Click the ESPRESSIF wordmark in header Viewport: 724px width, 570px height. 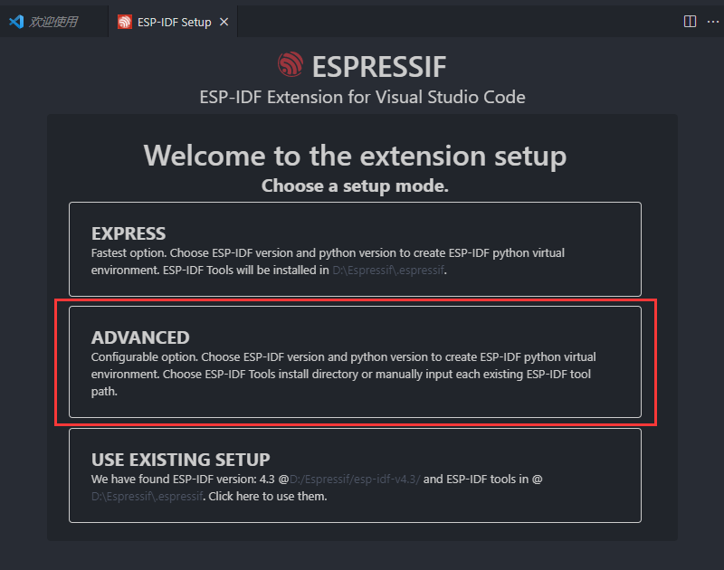pos(379,67)
